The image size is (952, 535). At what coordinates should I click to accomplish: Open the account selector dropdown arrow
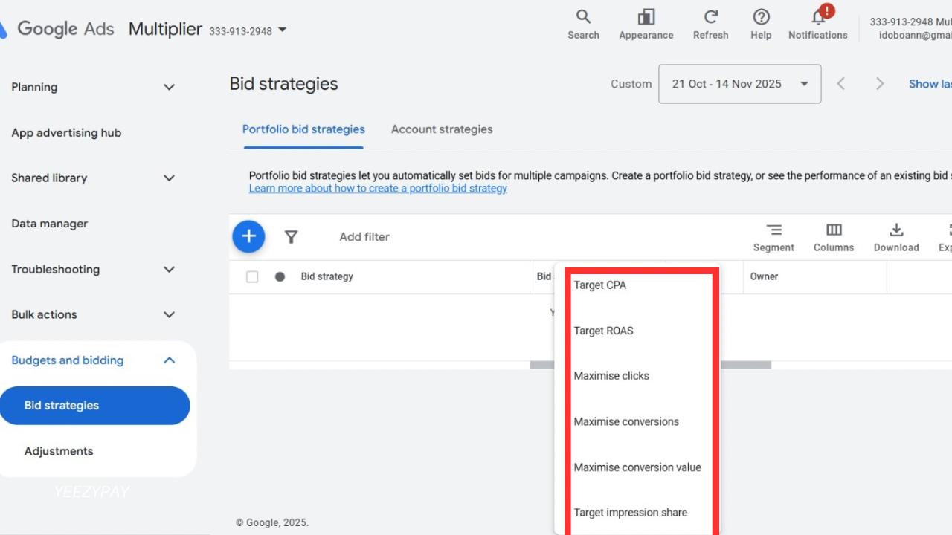coord(282,30)
